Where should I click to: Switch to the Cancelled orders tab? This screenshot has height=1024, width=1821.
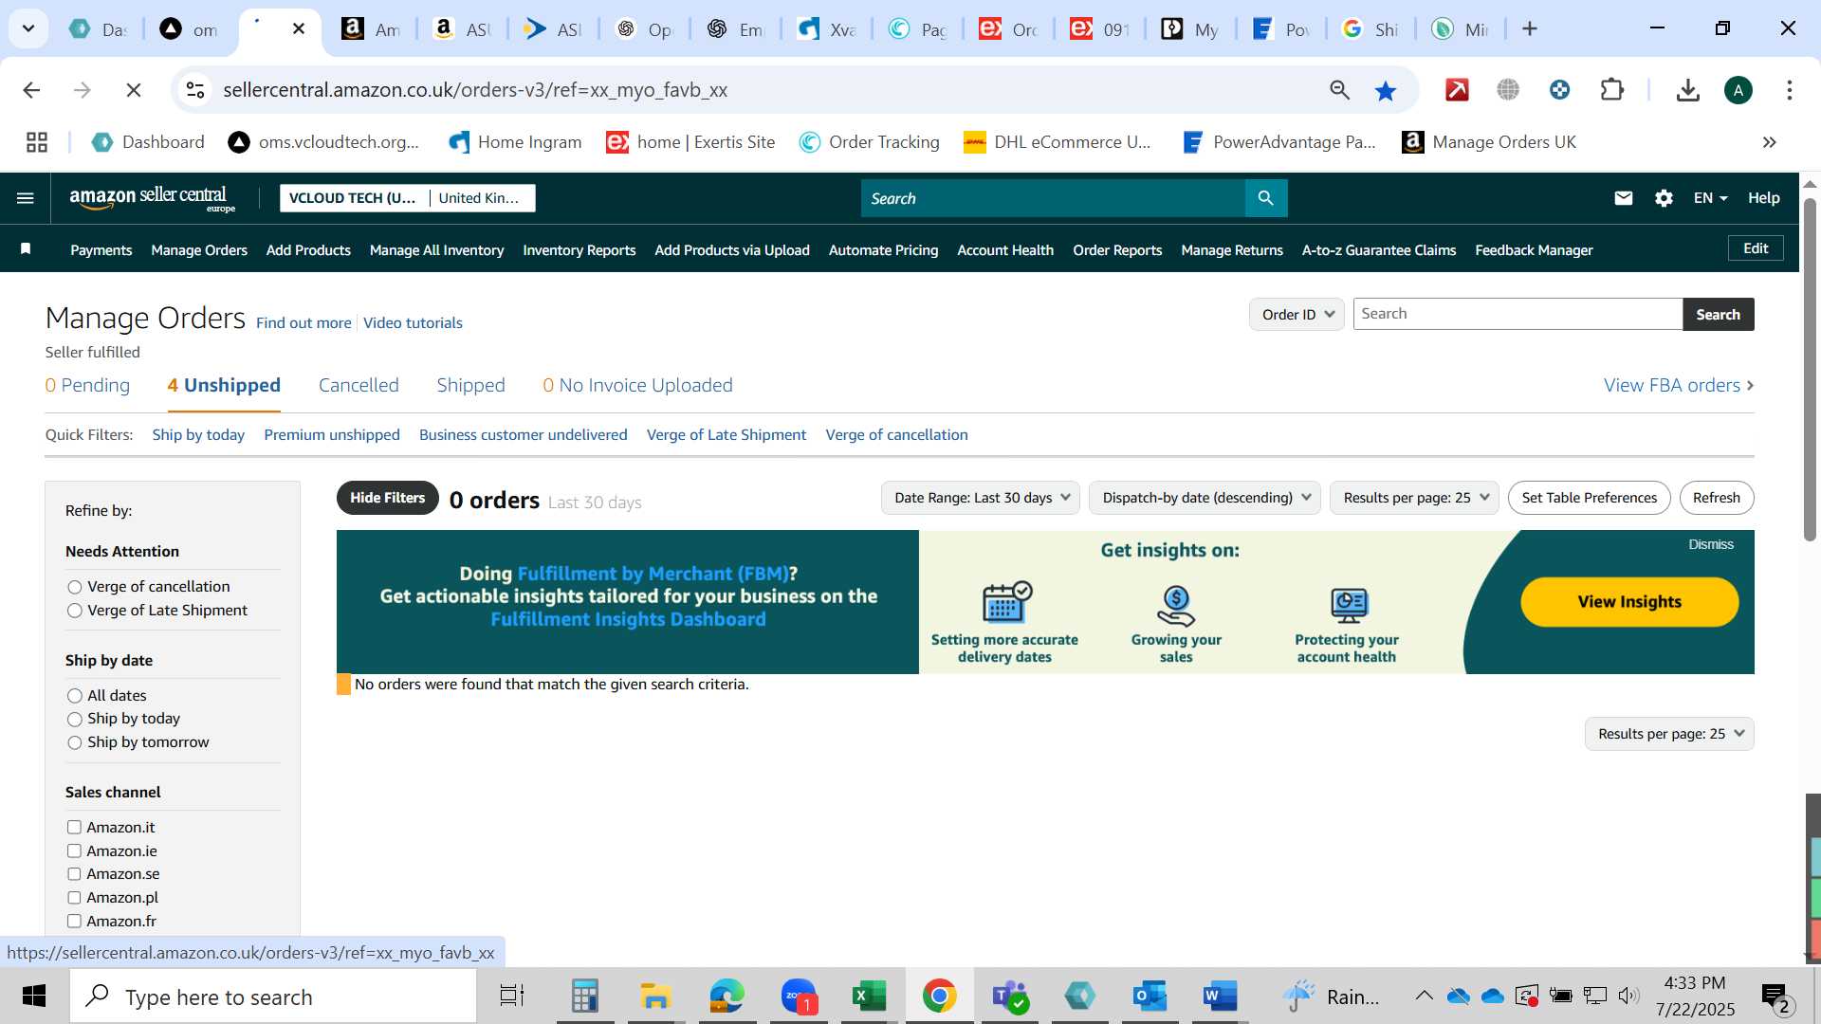coord(359,386)
